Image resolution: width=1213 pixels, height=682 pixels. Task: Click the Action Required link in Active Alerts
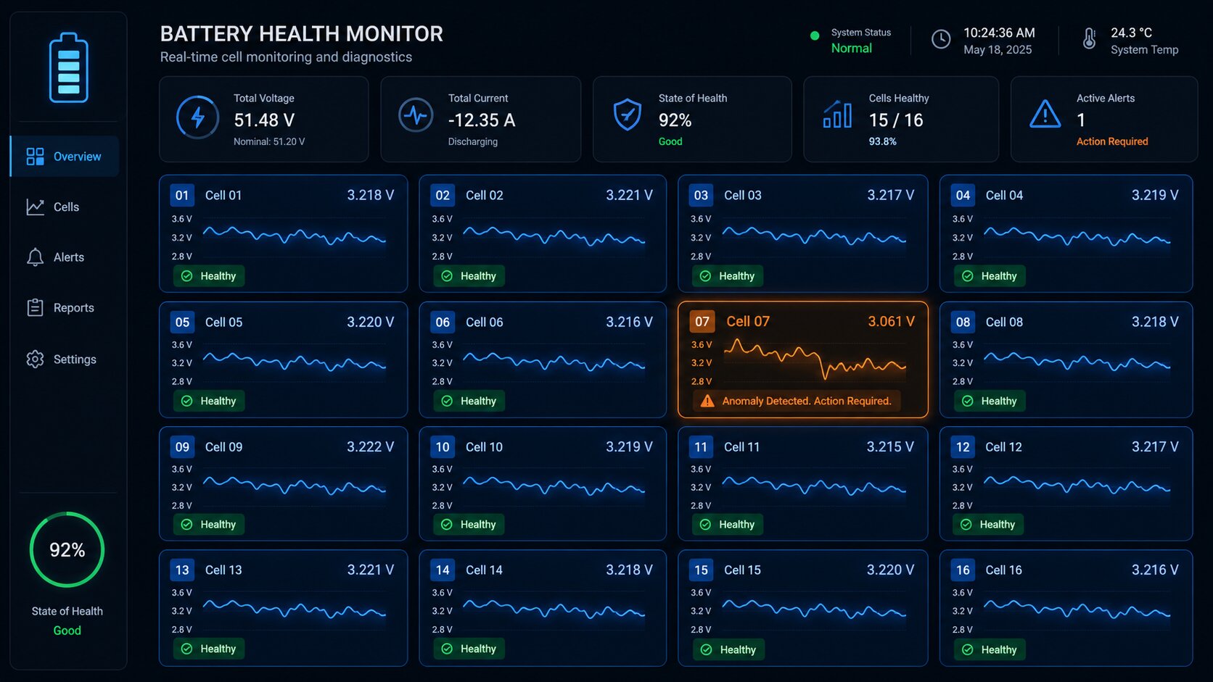pos(1112,141)
